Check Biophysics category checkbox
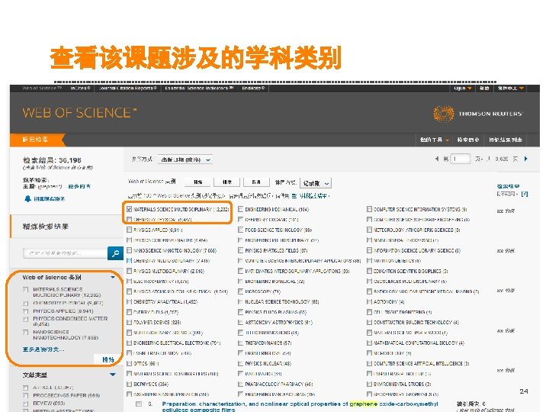The image size is (549, 412). coord(129,385)
